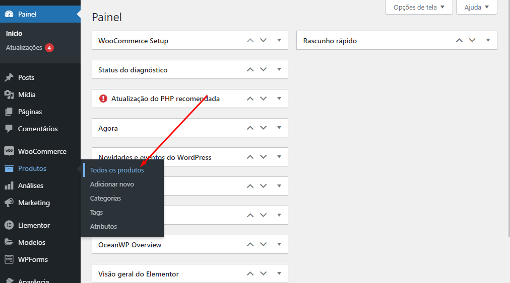Click the Painel dashboard gauge icon
The width and height of the screenshot is (510, 283).
[9, 14]
